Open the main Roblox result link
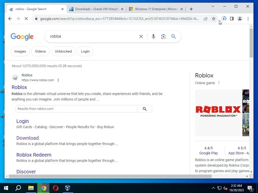Viewport: 258px width, 193px height. [19, 87]
